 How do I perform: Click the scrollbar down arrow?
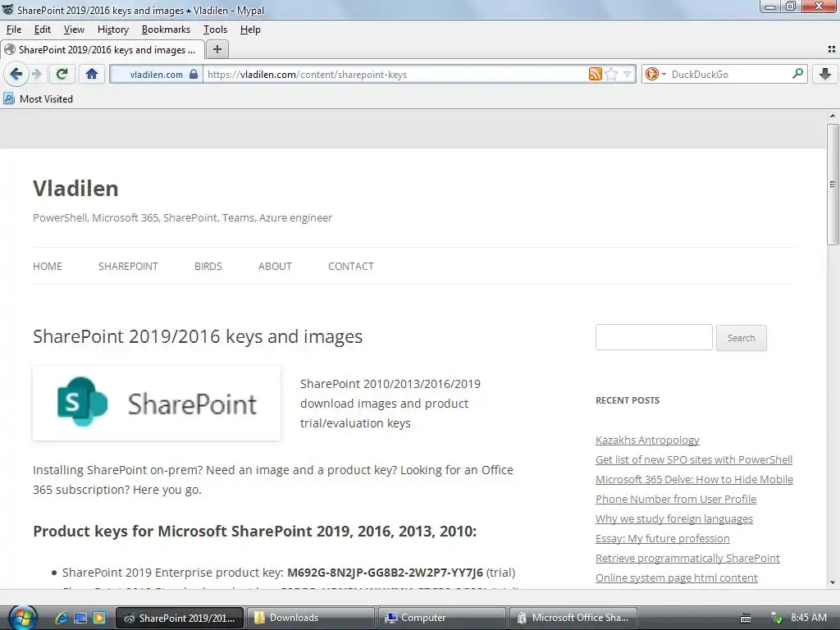833,582
